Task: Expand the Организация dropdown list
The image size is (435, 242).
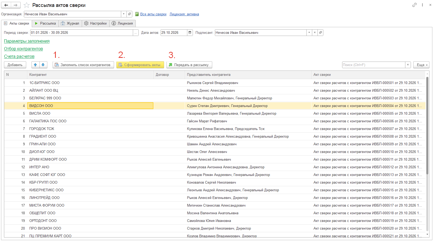Action: [124, 14]
